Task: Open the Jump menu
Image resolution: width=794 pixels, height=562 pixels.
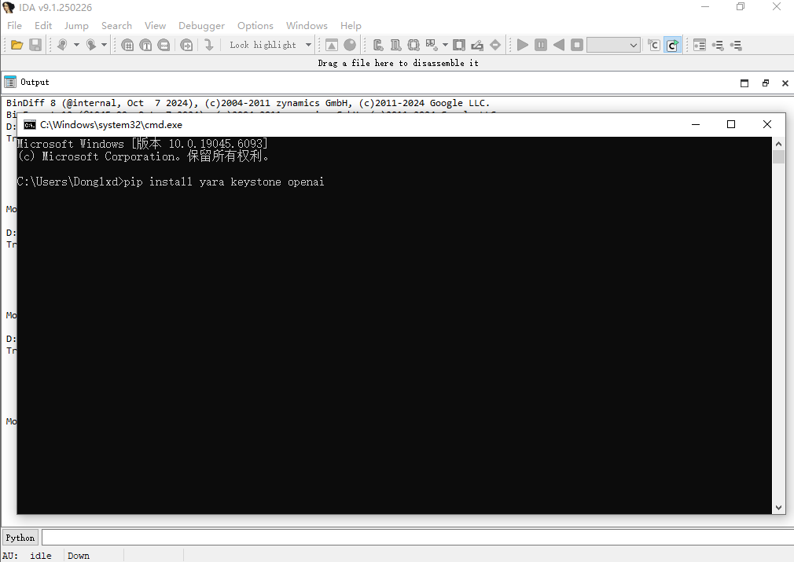Action: point(76,25)
